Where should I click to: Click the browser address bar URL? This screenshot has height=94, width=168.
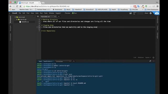(x=48, y=6)
